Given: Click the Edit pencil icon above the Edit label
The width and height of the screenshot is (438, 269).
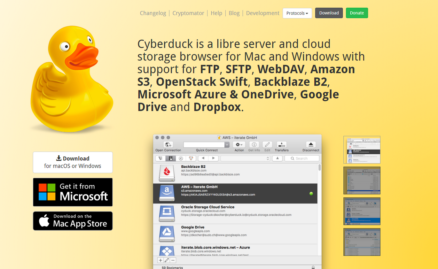Looking at the screenshot, I should [x=267, y=145].
